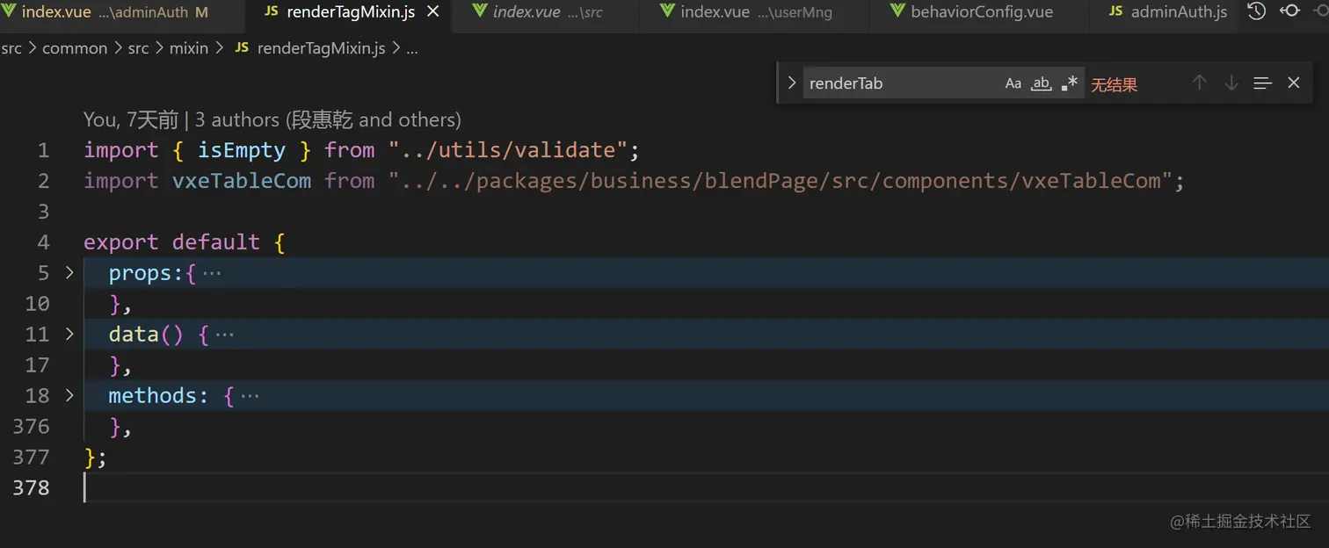The image size is (1329, 548).
Task: Click Find in Selection icon
Action: (1263, 83)
